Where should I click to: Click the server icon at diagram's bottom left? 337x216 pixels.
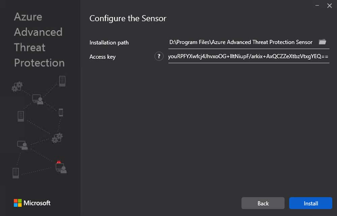click(16, 173)
